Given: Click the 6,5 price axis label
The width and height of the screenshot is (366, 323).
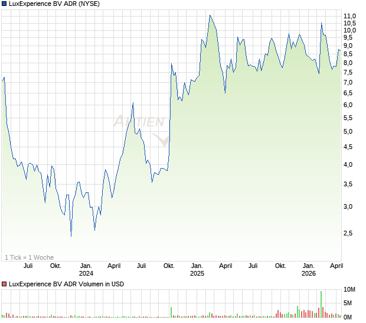Looking at the screenshot, I should tap(348, 93).
